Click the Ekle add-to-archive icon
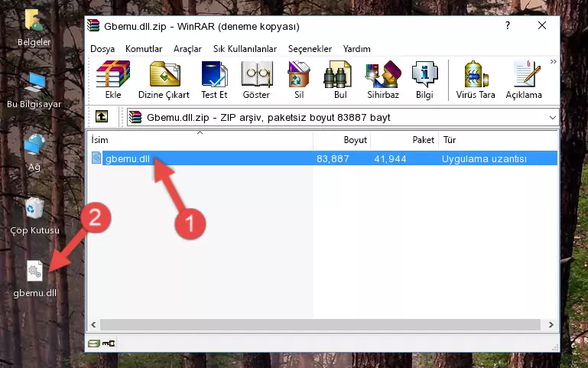Screen dimensions: 588x368 pos(113,80)
